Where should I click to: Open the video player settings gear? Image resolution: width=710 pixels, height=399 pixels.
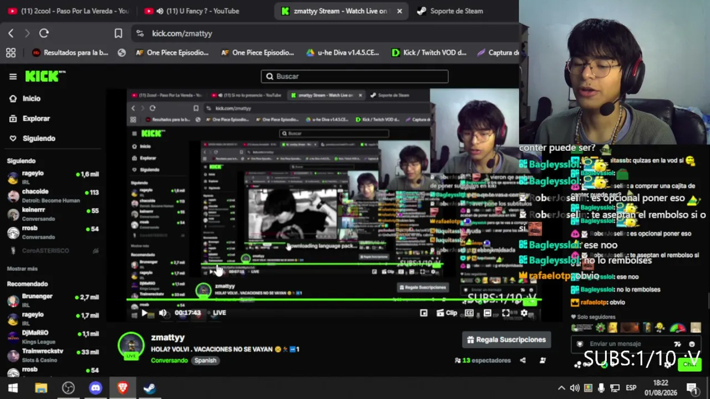coord(524,313)
